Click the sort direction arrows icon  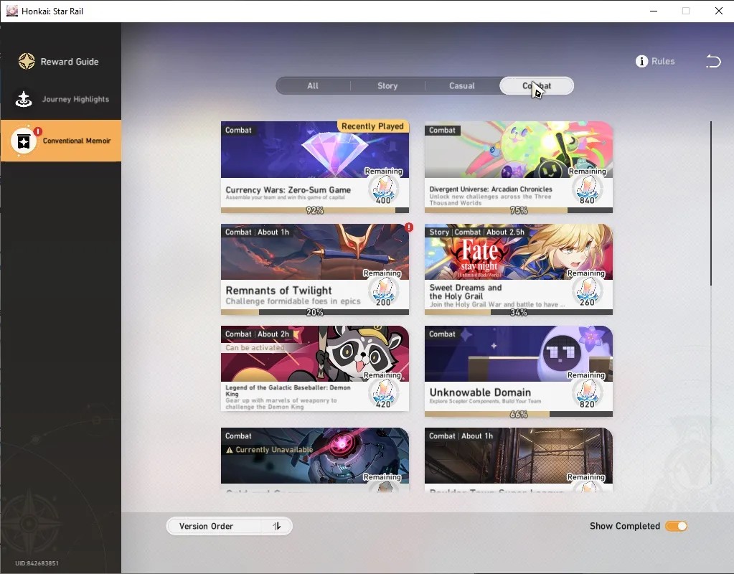pyautogui.click(x=277, y=526)
